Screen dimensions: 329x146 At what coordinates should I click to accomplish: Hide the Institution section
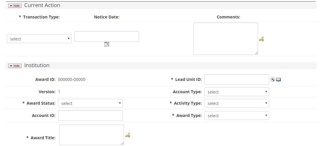pos(15,66)
